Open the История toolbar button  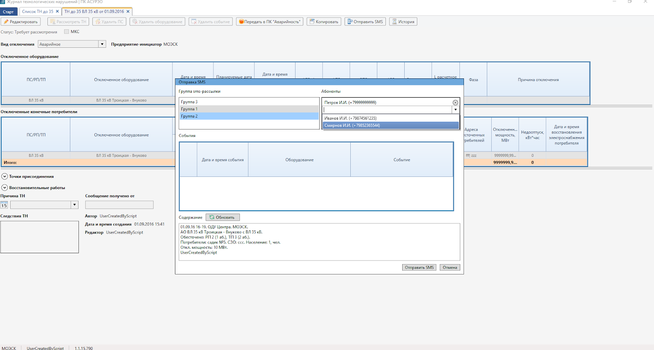tap(403, 22)
